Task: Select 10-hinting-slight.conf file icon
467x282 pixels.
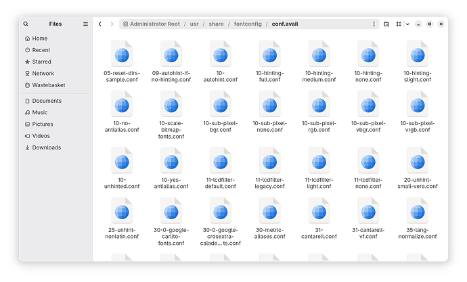Action: click(x=418, y=54)
